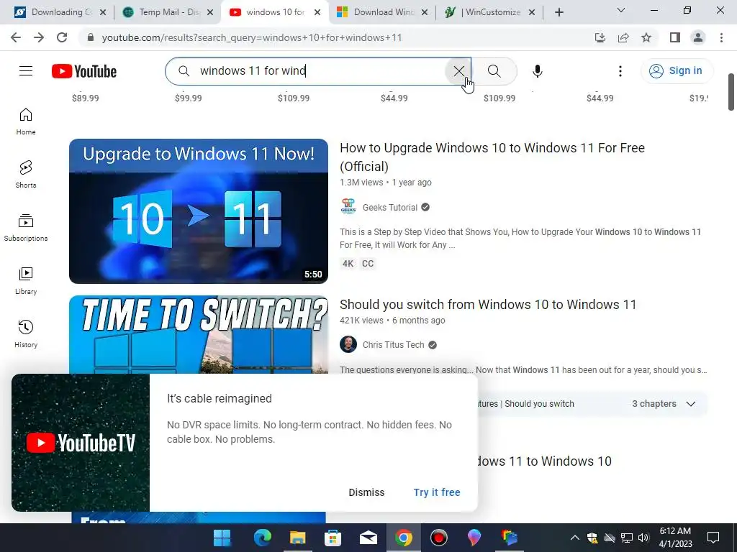Open 'How to Upgrade Windows 10 to Windows 11' title
The width and height of the screenshot is (737, 552).
[x=492, y=157]
